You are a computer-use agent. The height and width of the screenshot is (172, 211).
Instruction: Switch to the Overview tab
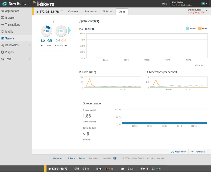73,12
